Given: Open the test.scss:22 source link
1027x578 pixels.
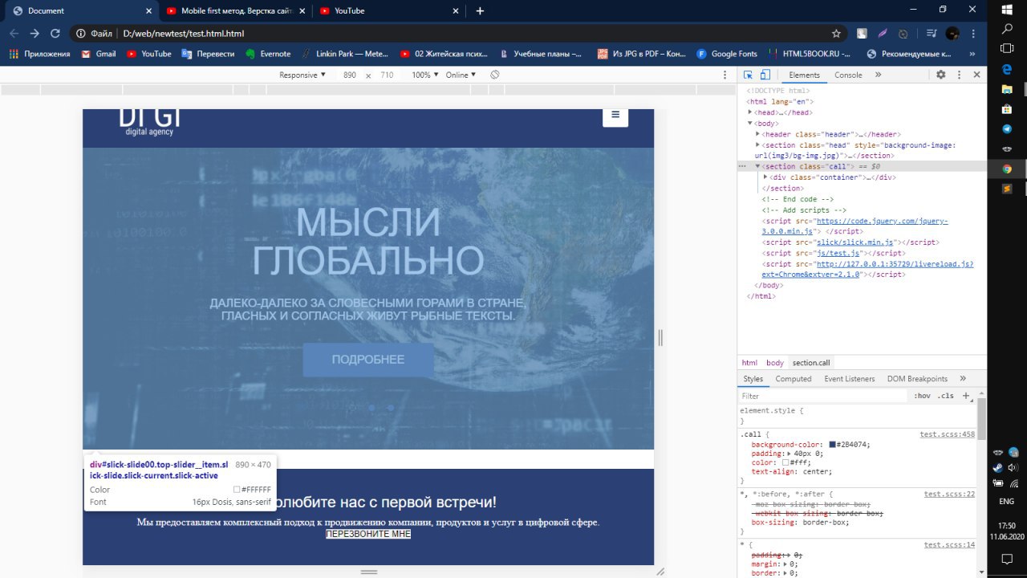Looking at the screenshot, I should click(950, 495).
